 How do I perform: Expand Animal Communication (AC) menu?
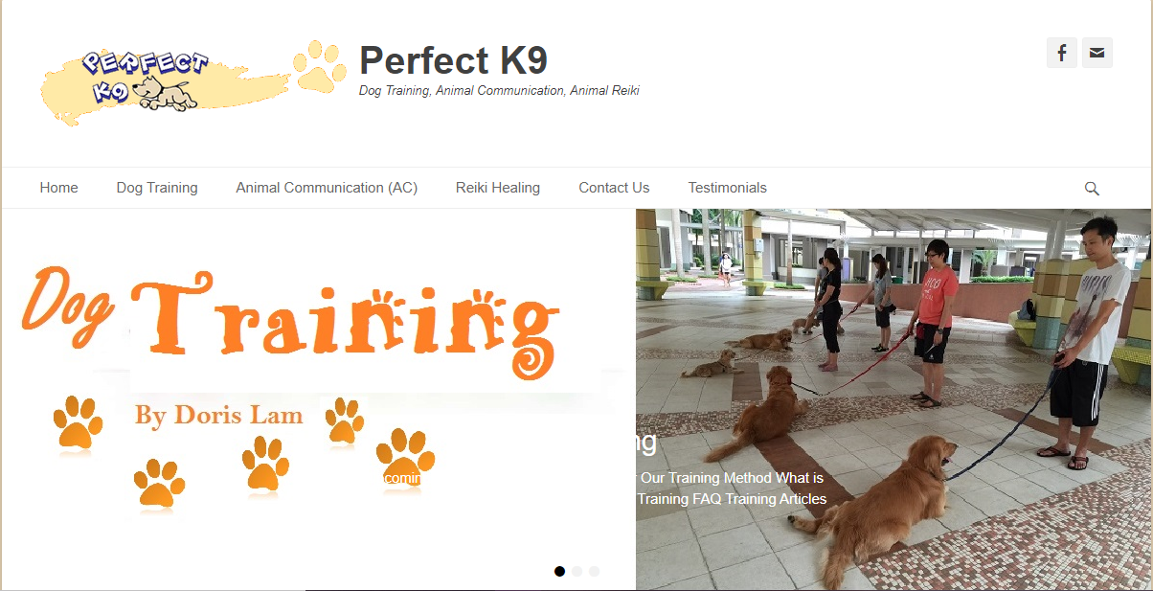[327, 188]
